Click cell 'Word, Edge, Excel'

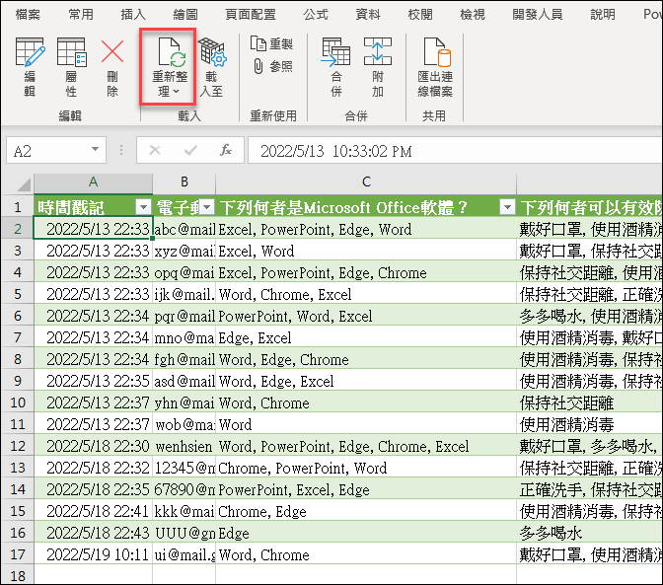[366, 381]
